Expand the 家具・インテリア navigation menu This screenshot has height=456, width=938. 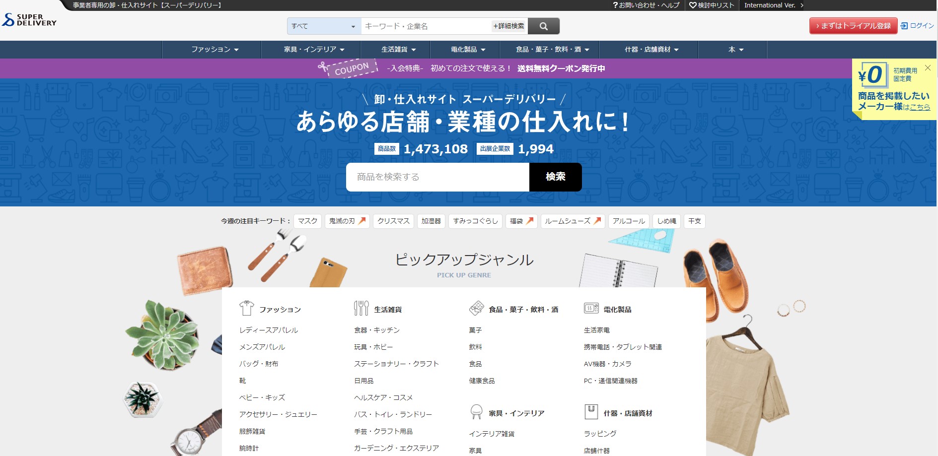click(314, 50)
